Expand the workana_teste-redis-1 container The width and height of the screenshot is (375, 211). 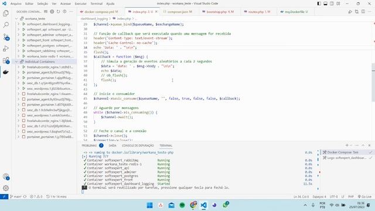tap(19, 56)
